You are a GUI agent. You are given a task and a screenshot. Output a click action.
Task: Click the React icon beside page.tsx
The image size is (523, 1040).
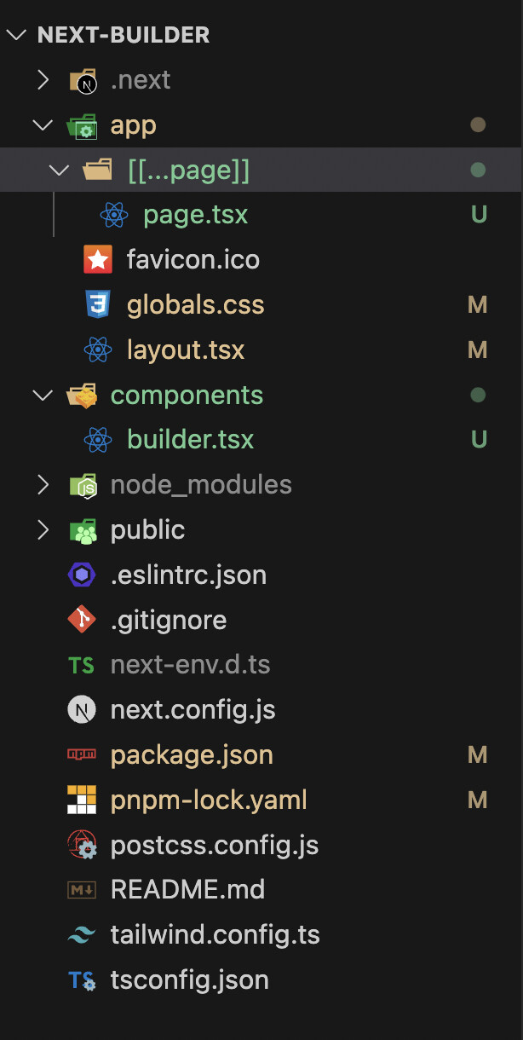click(114, 215)
